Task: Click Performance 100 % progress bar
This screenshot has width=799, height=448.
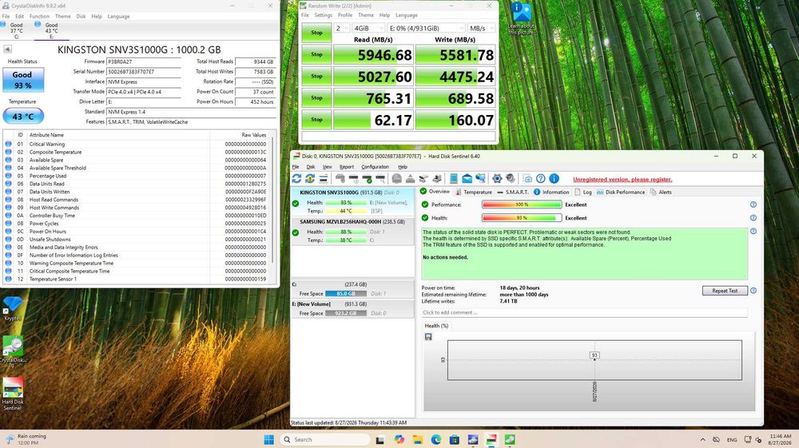Action: coord(522,204)
